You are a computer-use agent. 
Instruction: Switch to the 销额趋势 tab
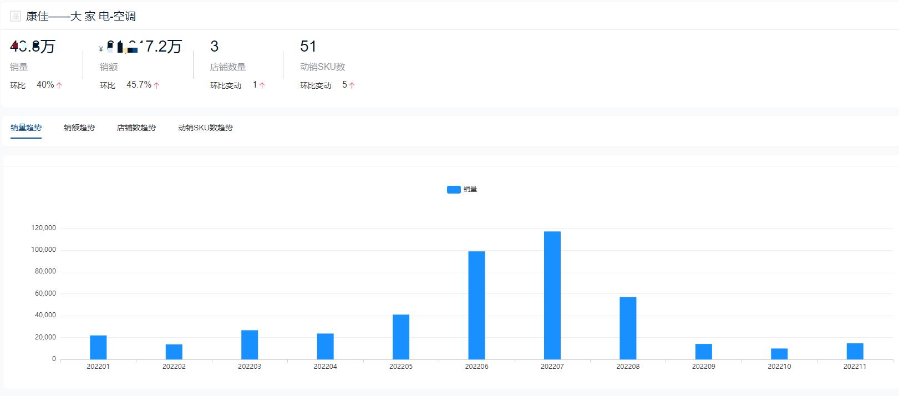[x=79, y=128]
